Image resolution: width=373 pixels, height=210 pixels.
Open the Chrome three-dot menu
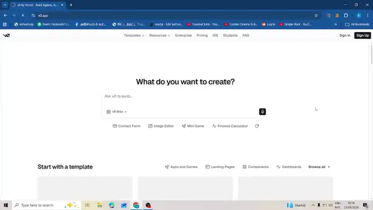coord(368,16)
